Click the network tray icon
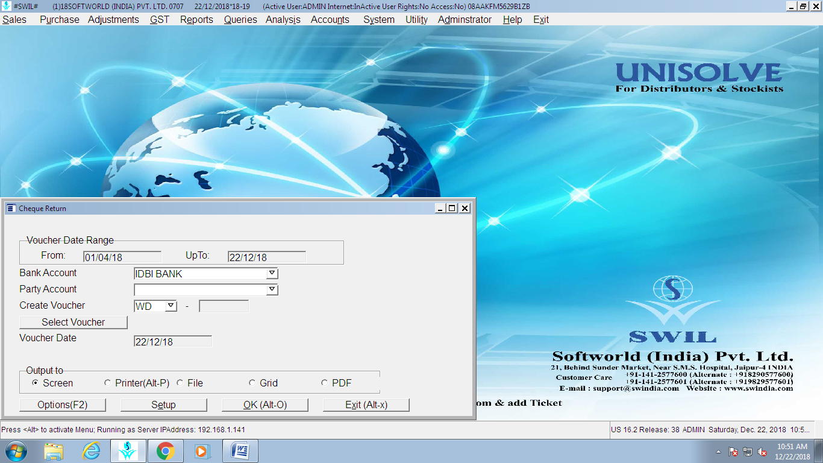 coord(748,452)
